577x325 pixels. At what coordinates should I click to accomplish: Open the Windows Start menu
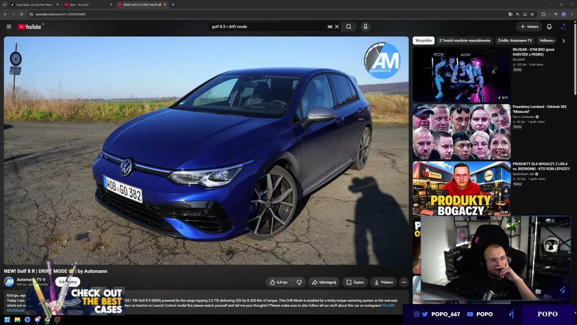(x=7, y=320)
